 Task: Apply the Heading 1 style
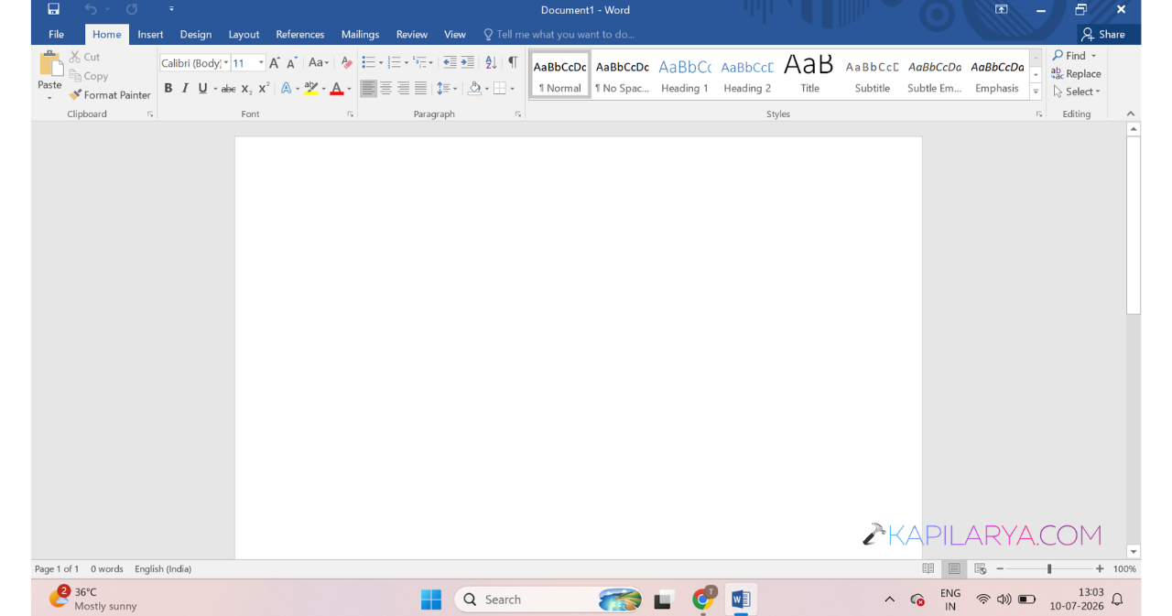click(685, 75)
